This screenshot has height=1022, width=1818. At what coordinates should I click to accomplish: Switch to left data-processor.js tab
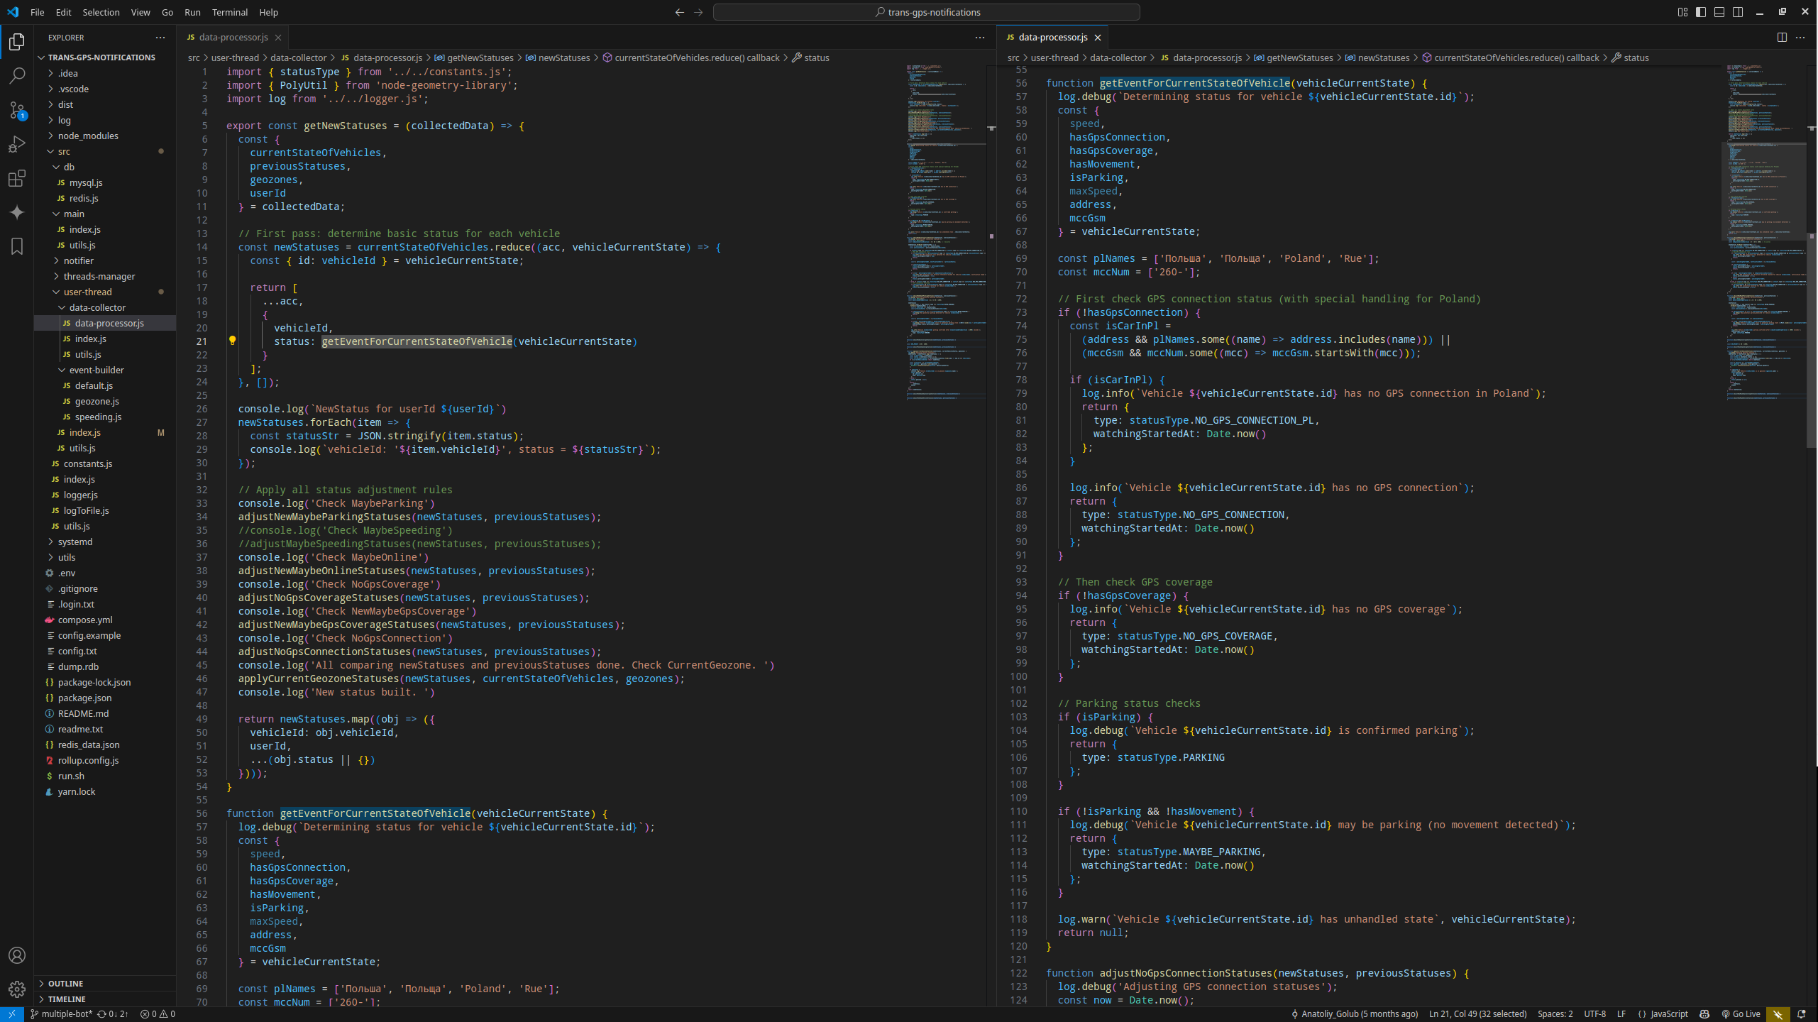pos(233,38)
